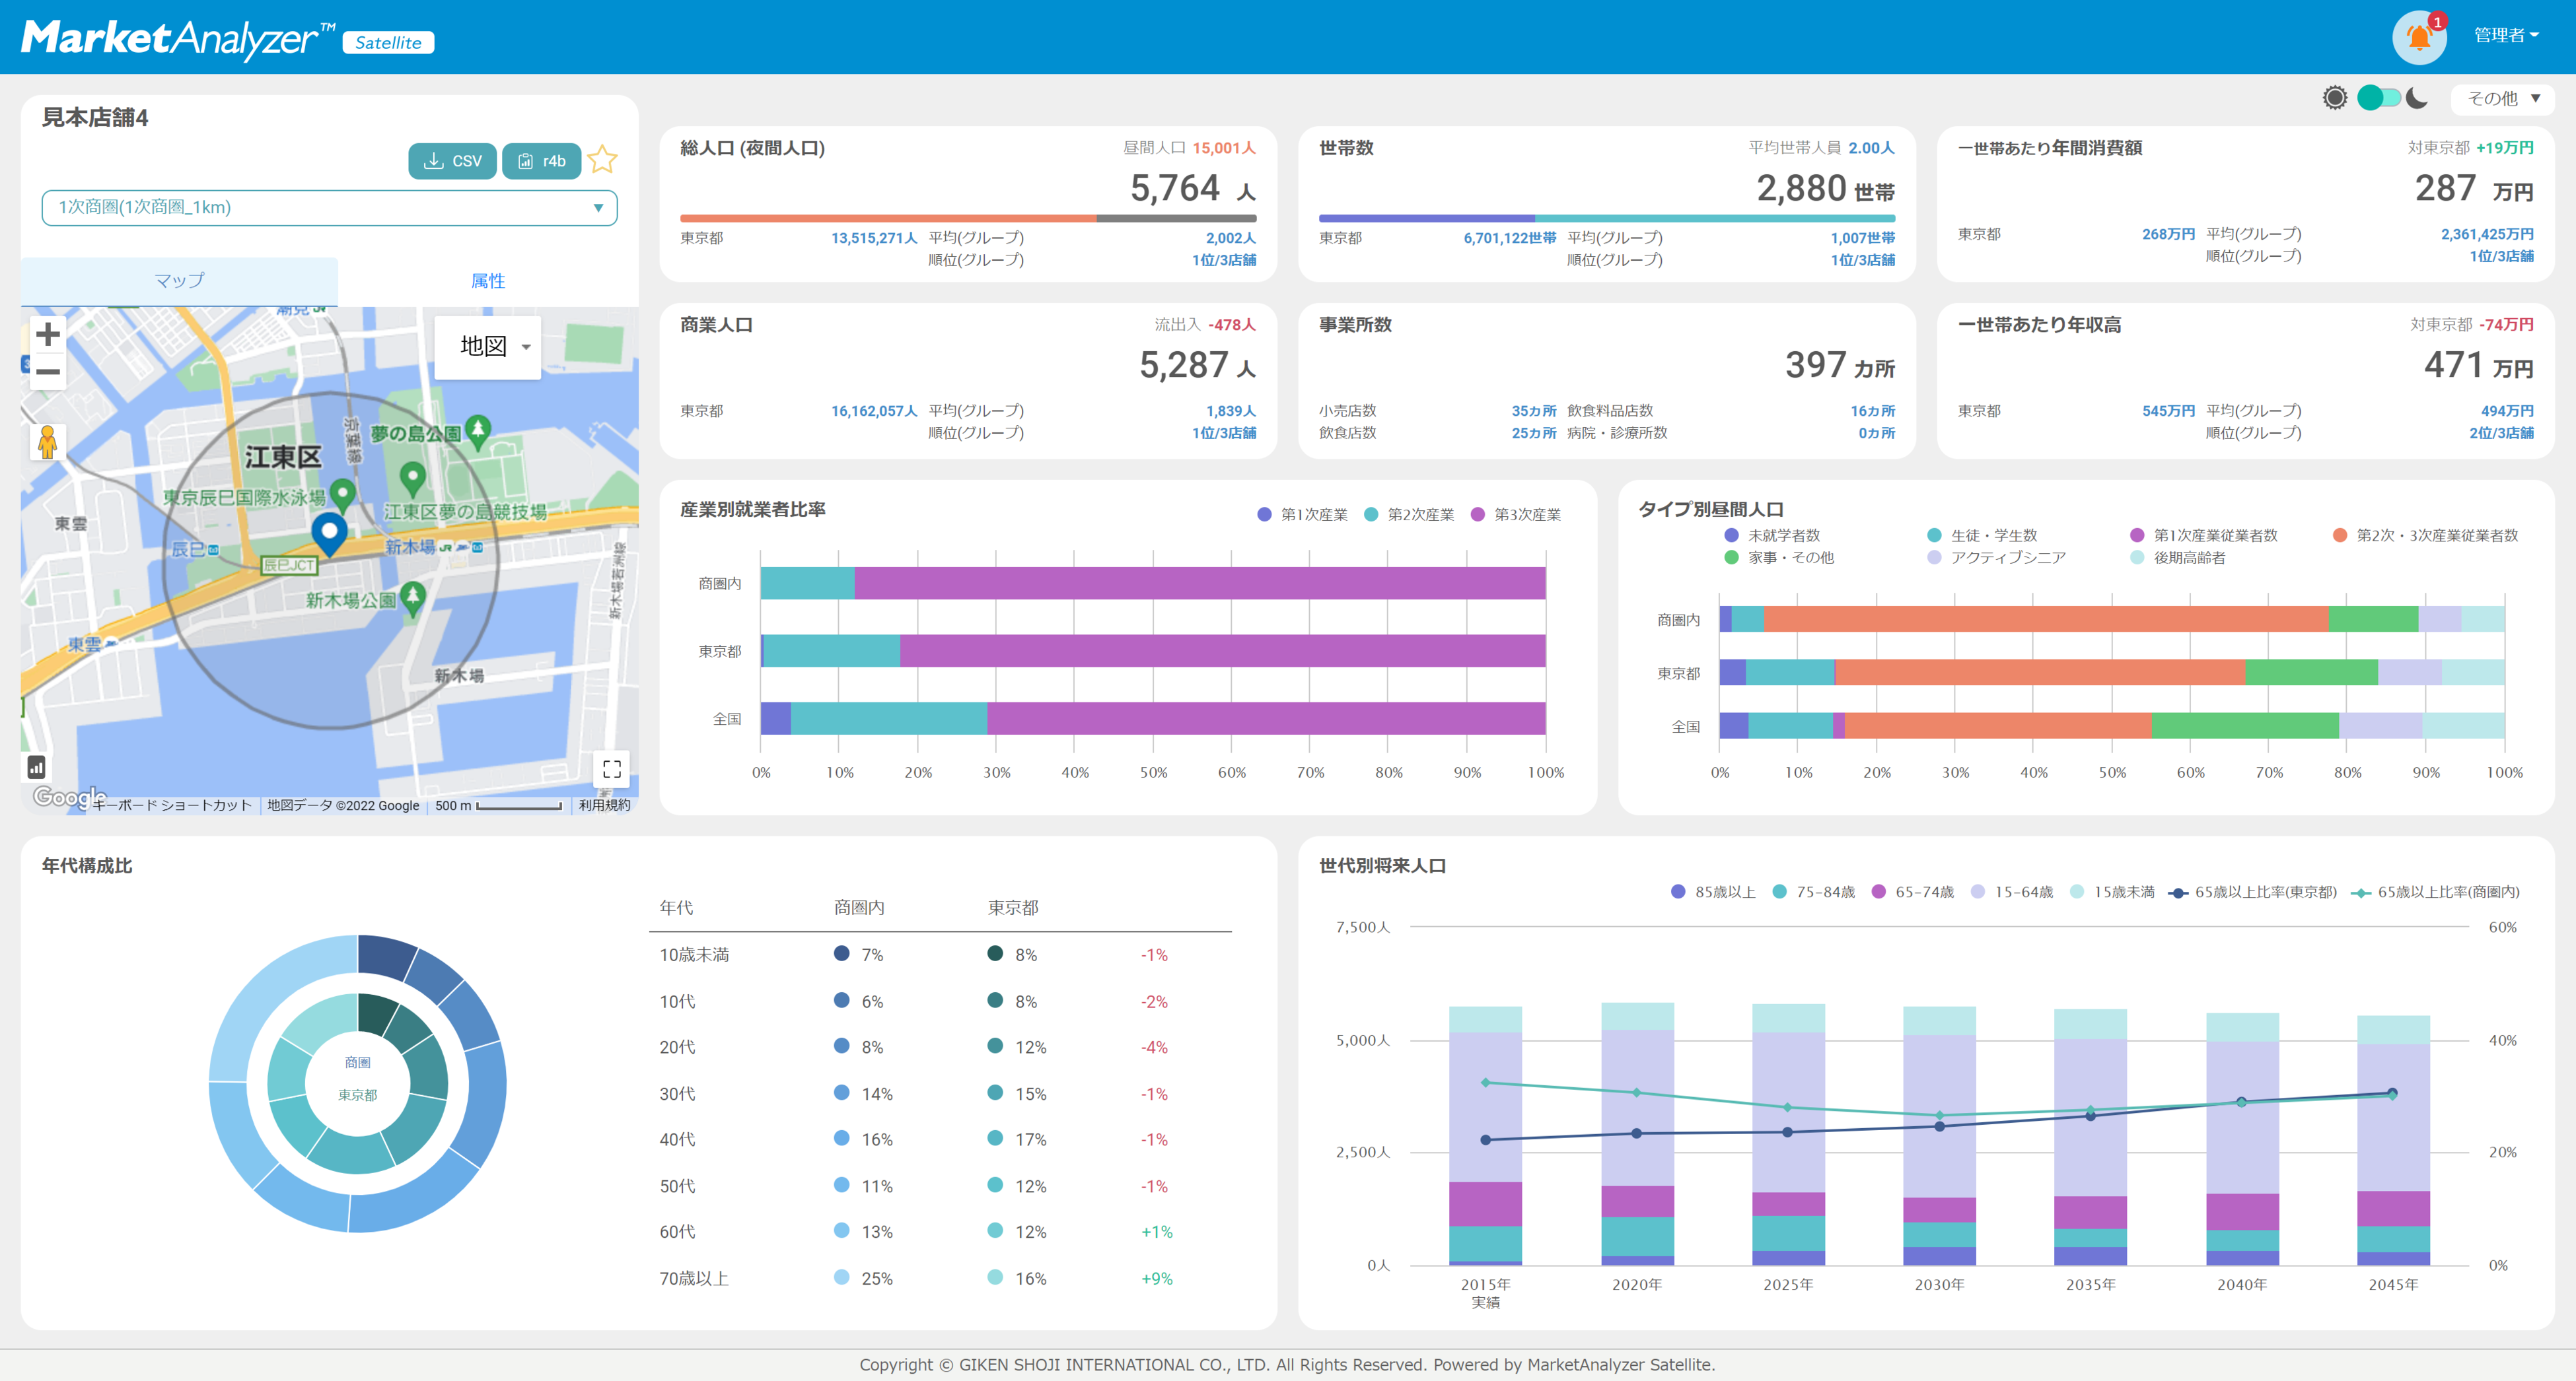Zoom out on the map

[x=47, y=372]
